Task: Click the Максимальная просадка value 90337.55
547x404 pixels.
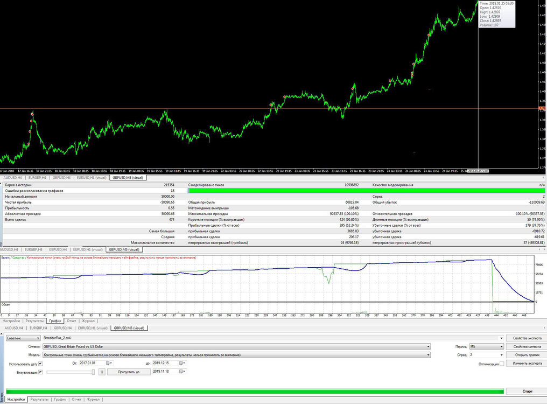Action: (344, 214)
